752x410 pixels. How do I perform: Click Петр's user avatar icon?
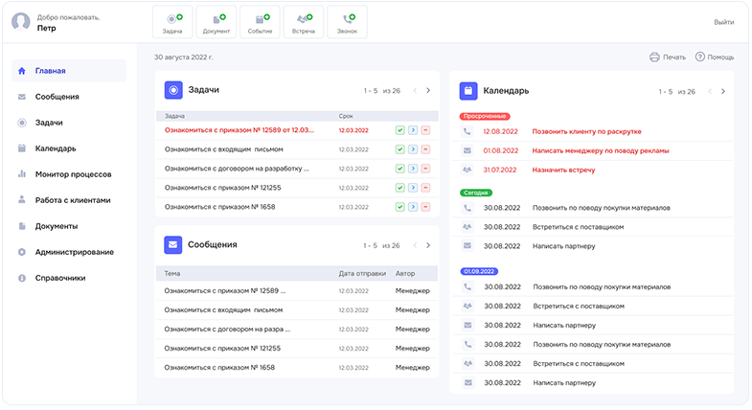tap(21, 23)
